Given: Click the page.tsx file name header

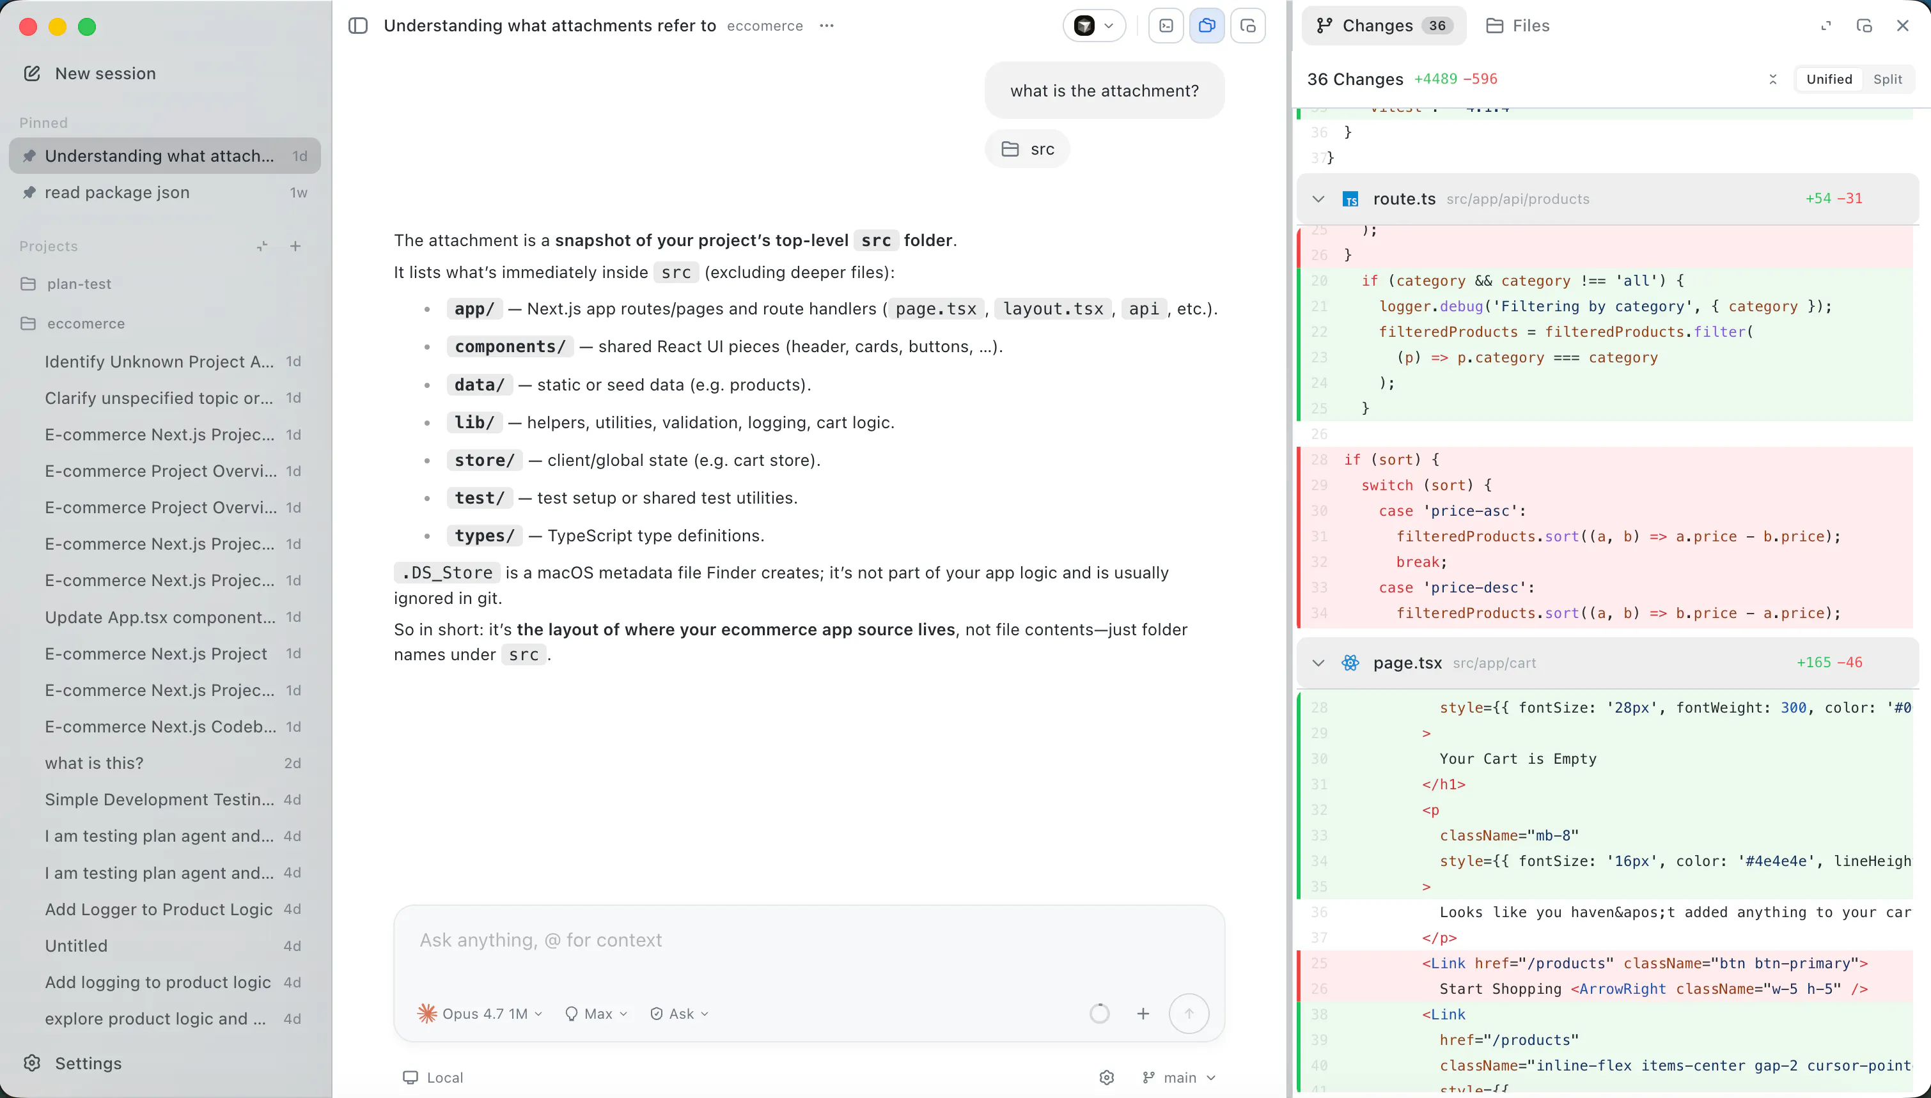Looking at the screenshot, I should (x=1407, y=663).
